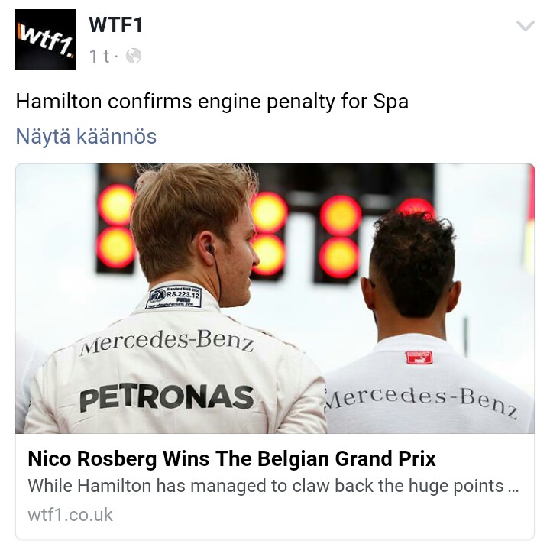Open the WTF1 page profile picture
Screen dimensions: 550x547
[46, 40]
